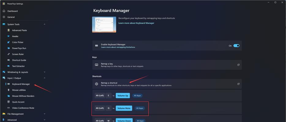Image resolution: width=286 pixels, height=122 pixels.
Task: Click All Apps badge in Volume Mute row
Action: click(140, 108)
